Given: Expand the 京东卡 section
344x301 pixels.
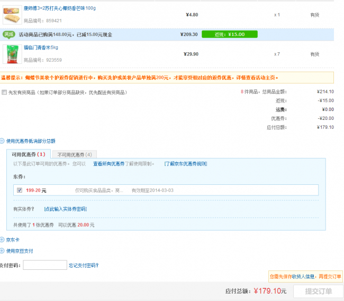Looking at the screenshot, I should 2,240.
